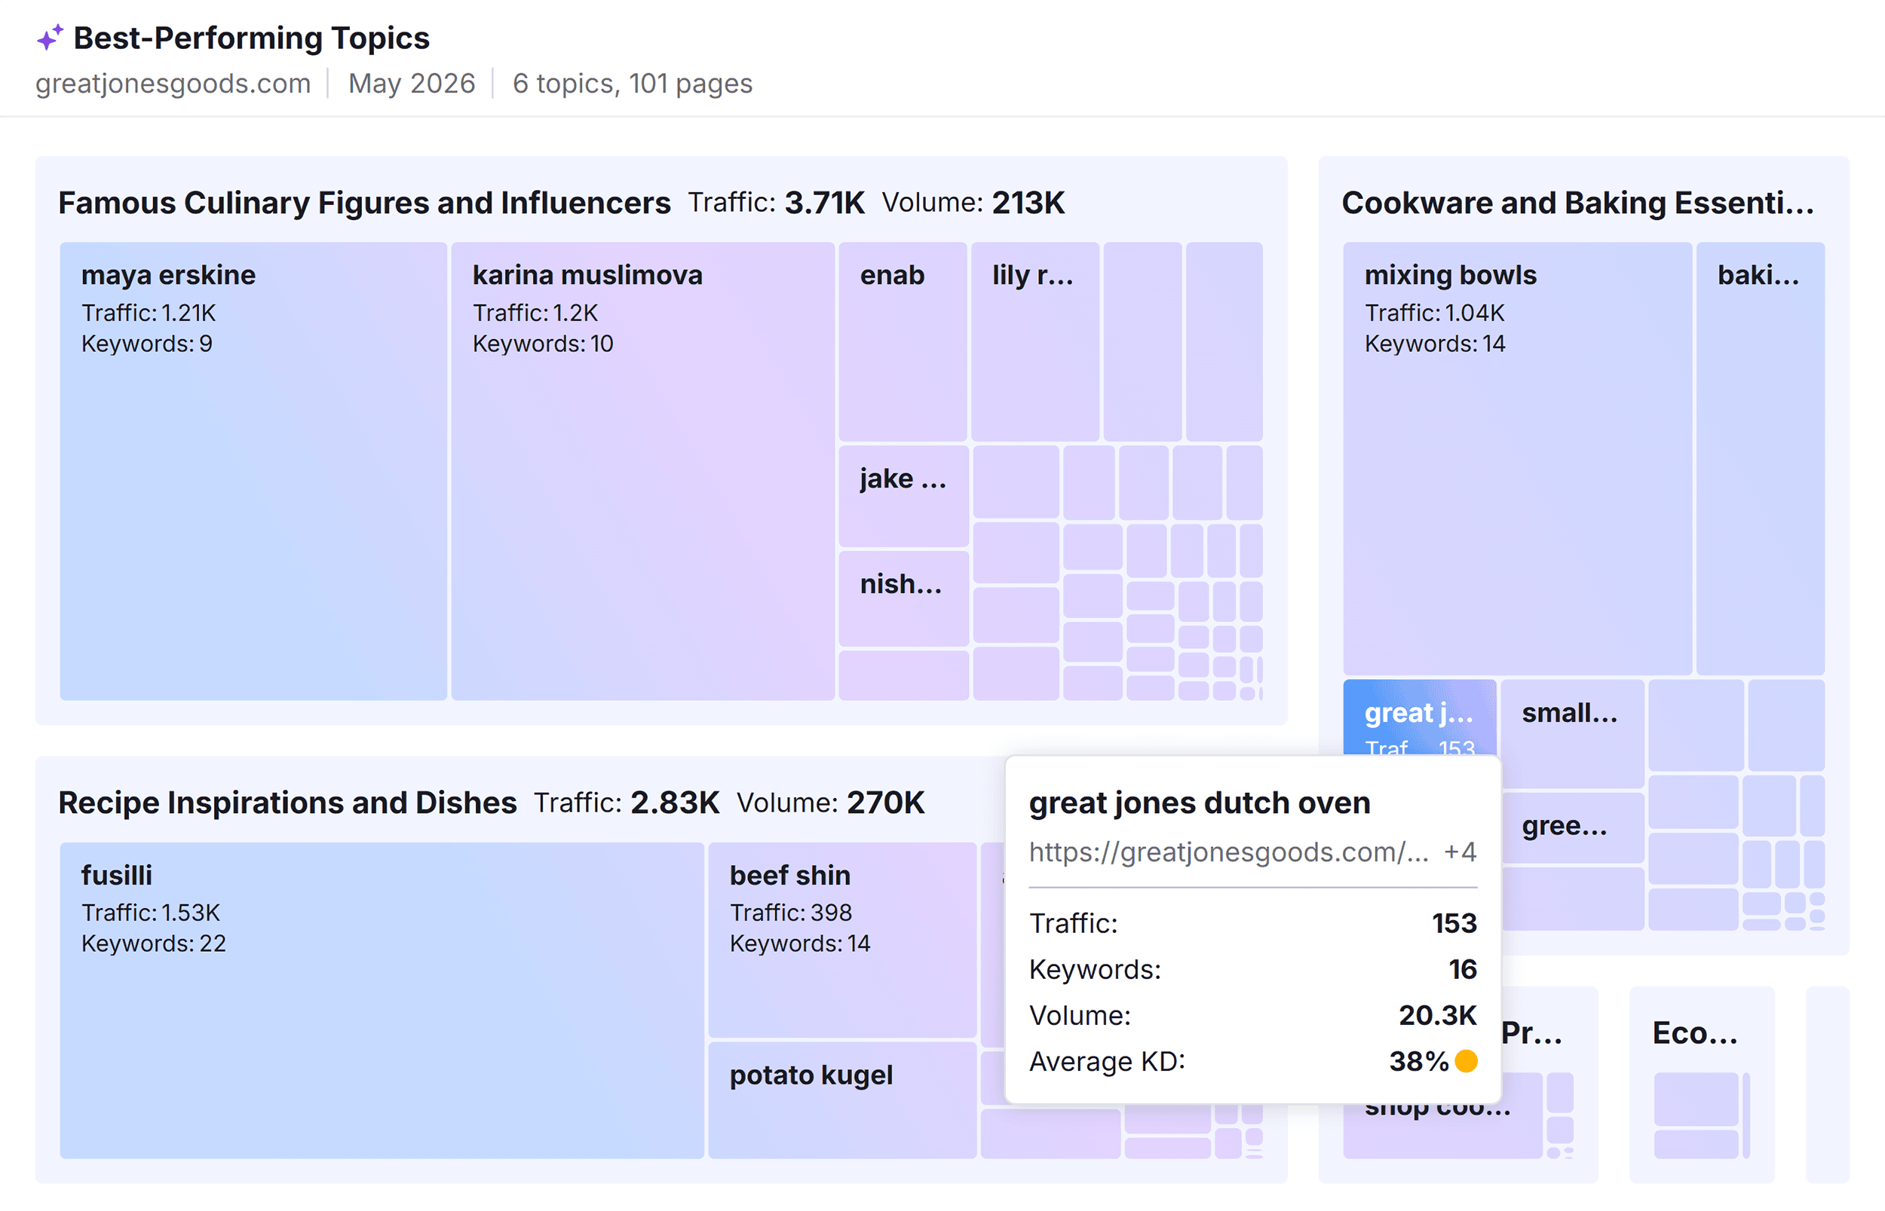Open the small... tile
This screenshot has width=1885, height=1211.
pyautogui.click(x=1572, y=733)
